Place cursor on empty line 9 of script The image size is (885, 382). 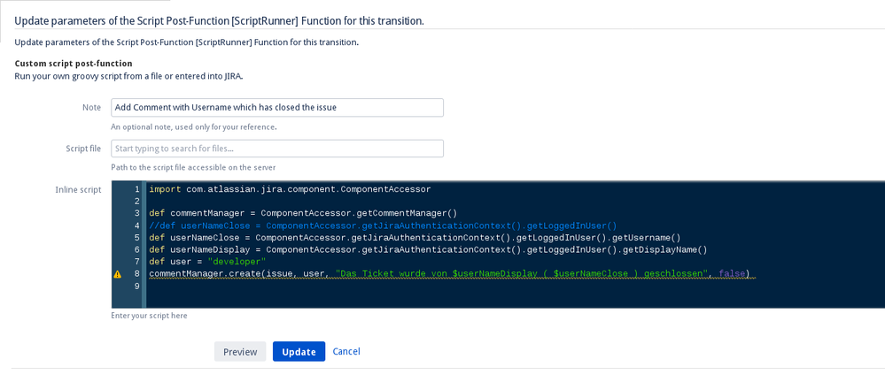tap(514, 286)
